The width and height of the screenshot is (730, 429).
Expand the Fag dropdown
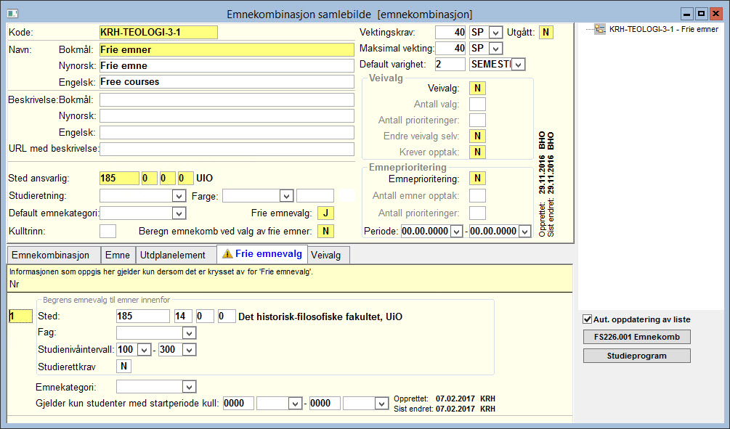tap(189, 332)
